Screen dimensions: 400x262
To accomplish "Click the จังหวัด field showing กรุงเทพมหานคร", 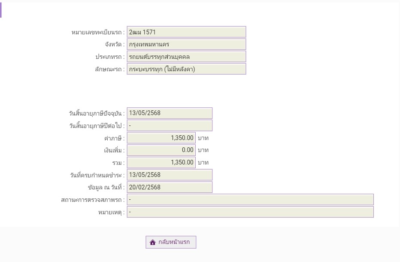I will 186,44.
